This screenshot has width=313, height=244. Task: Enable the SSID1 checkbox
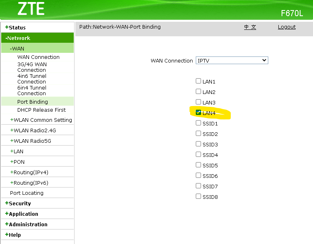[198, 123]
